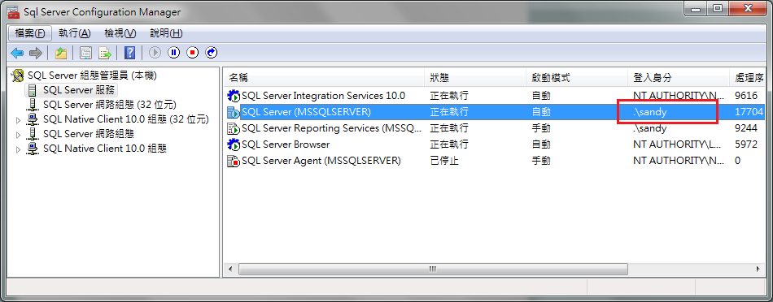This screenshot has width=773, height=302.
Task: Click the Up one level folder icon
Action: coord(61,53)
